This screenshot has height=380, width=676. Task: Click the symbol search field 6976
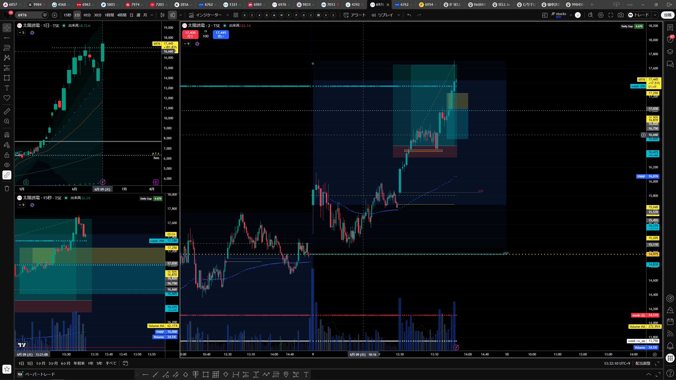(29, 15)
